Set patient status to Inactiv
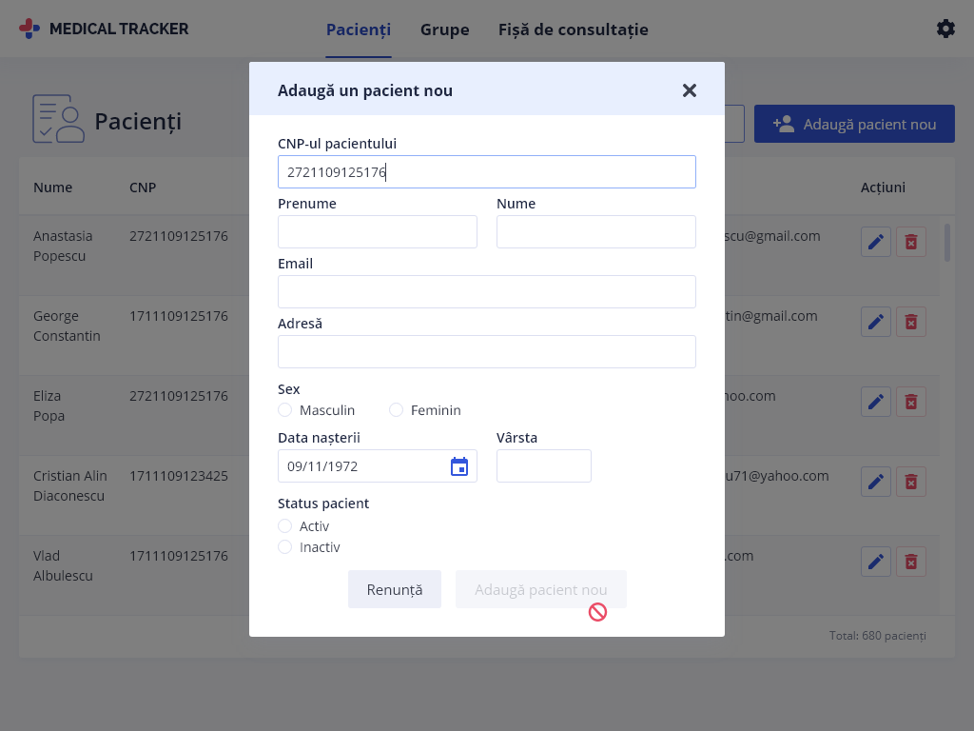 [x=284, y=547]
